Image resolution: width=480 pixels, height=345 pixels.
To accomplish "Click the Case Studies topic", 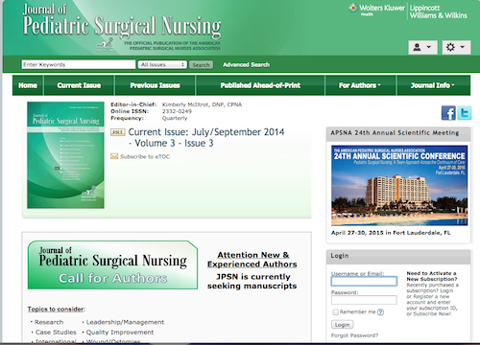I will (56, 333).
